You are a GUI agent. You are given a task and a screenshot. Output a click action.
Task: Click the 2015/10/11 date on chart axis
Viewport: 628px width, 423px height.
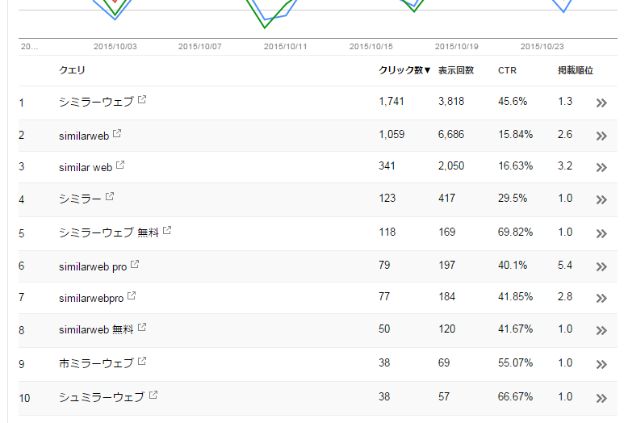pyautogui.click(x=285, y=46)
